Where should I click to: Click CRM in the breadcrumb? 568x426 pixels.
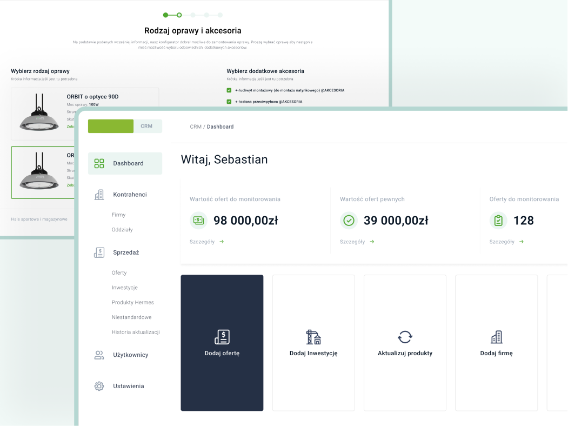196,127
